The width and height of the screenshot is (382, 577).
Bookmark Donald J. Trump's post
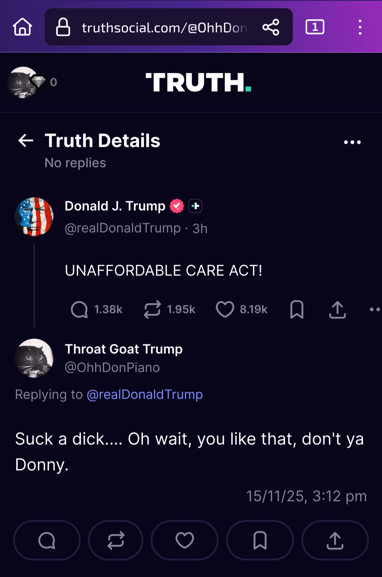click(x=297, y=310)
